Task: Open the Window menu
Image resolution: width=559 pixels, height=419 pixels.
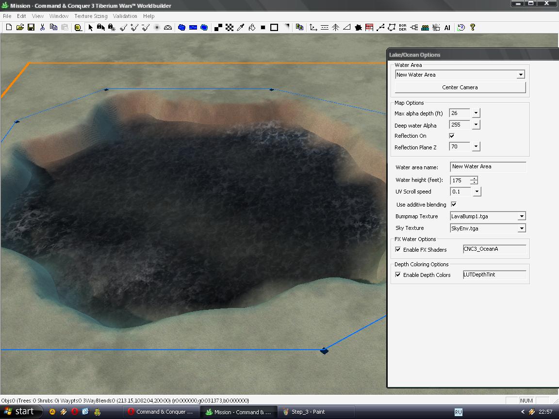Action: 59,16
